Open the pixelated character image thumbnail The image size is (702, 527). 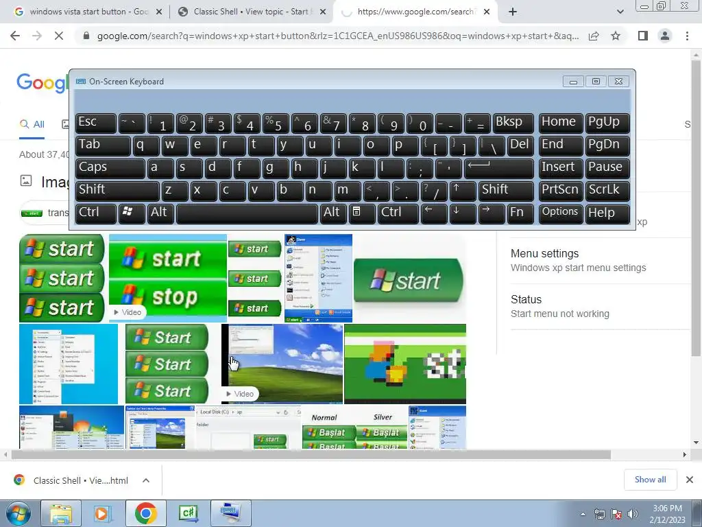click(405, 364)
